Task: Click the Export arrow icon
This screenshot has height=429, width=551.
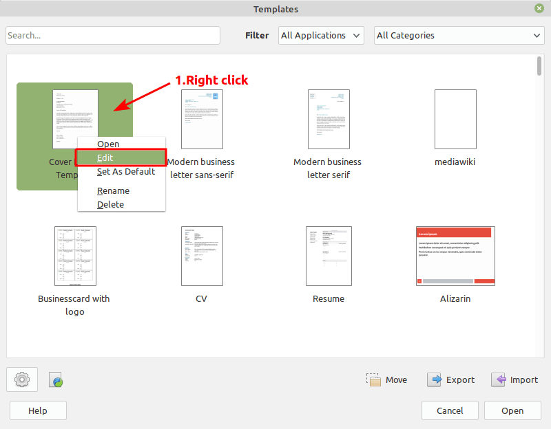Action: [x=434, y=380]
